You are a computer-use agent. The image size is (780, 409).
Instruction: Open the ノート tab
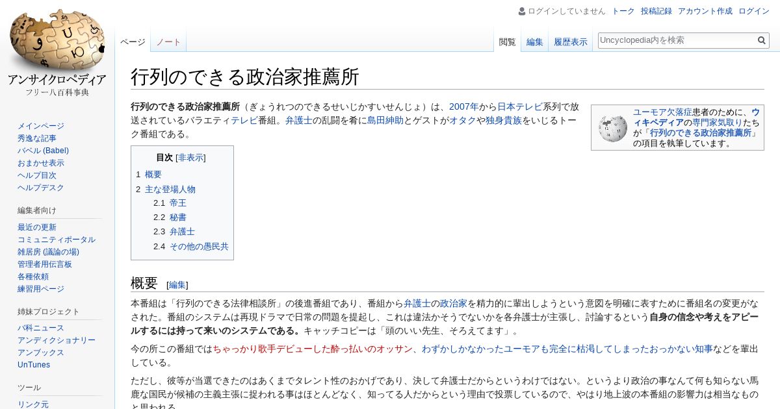pos(168,42)
